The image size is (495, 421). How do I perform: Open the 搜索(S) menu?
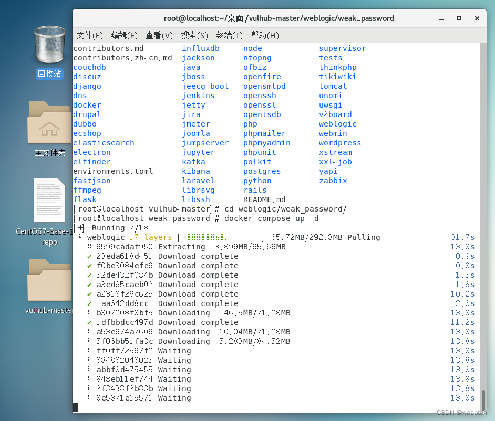194,35
